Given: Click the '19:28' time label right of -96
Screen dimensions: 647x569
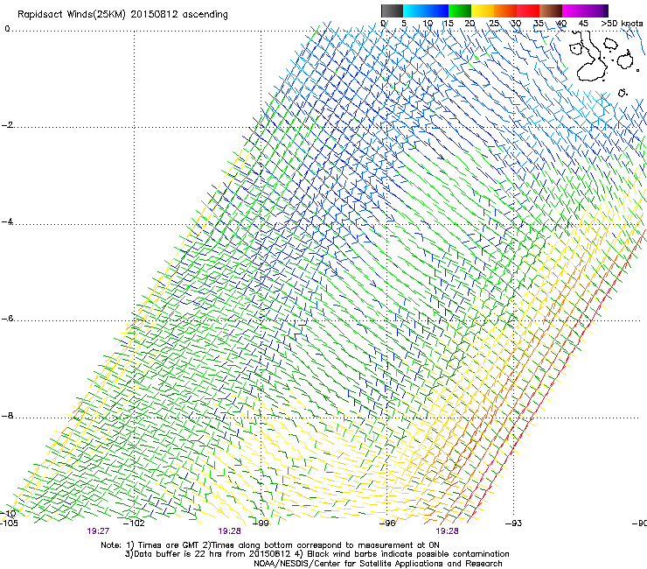Looking at the screenshot, I should click(x=448, y=531).
